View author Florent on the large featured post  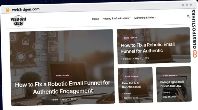[54, 99]
